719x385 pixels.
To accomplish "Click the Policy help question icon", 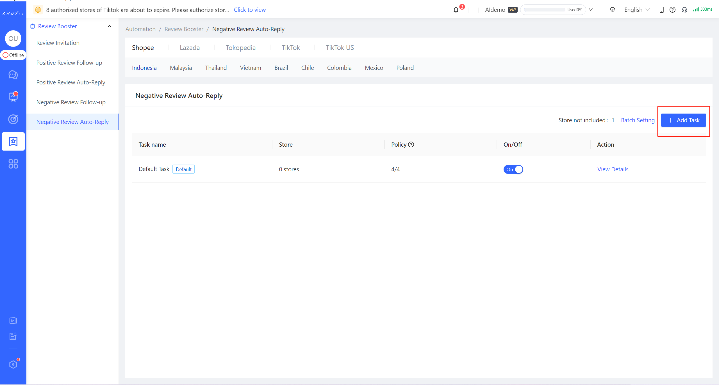I will pyautogui.click(x=411, y=144).
